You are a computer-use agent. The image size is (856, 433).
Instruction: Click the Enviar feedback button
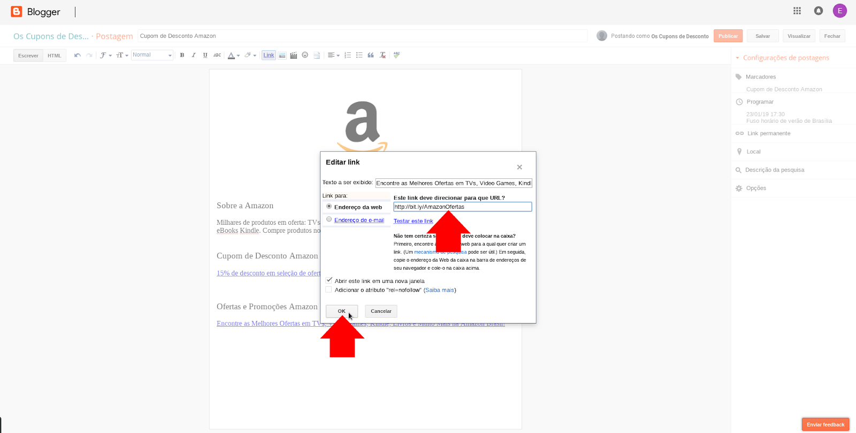[x=826, y=424]
